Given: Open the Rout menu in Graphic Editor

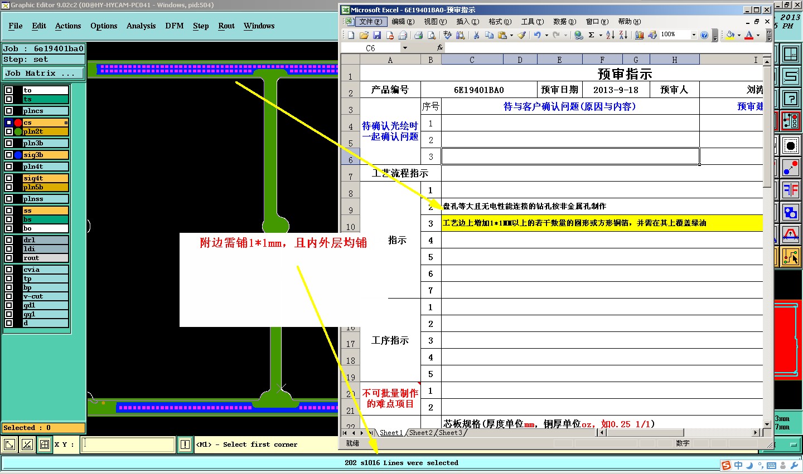Looking at the screenshot, I should coord(226,26).
